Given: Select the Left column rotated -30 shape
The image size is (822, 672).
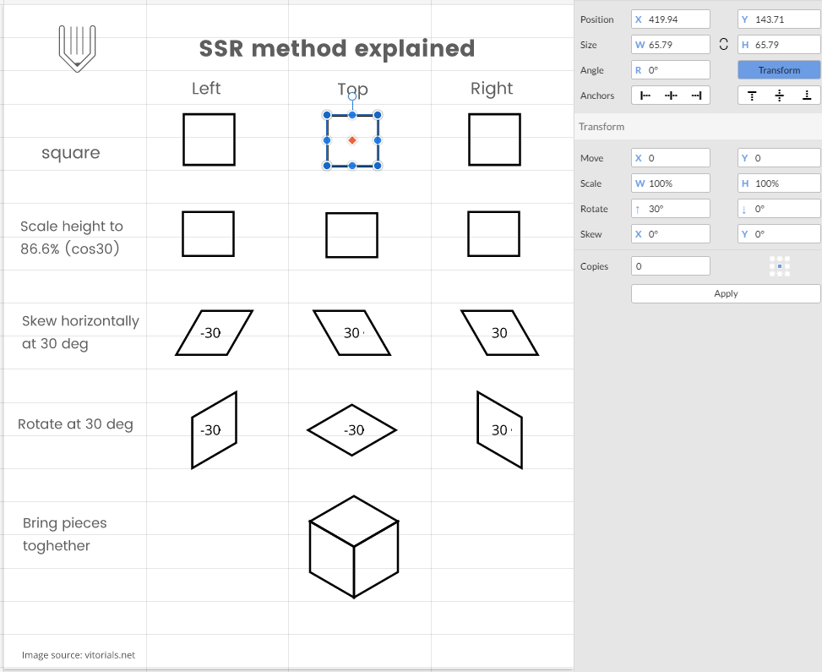Looking at the screenshot, I should pos(215,429).
